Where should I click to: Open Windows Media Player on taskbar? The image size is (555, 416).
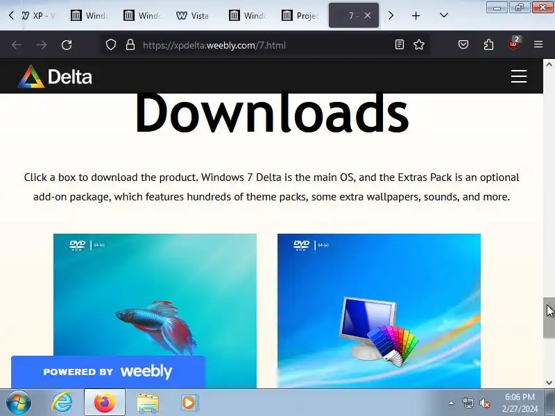[x=189, y=403]
